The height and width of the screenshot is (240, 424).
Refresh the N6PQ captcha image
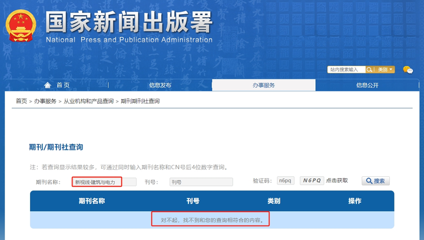click(312, 180)
